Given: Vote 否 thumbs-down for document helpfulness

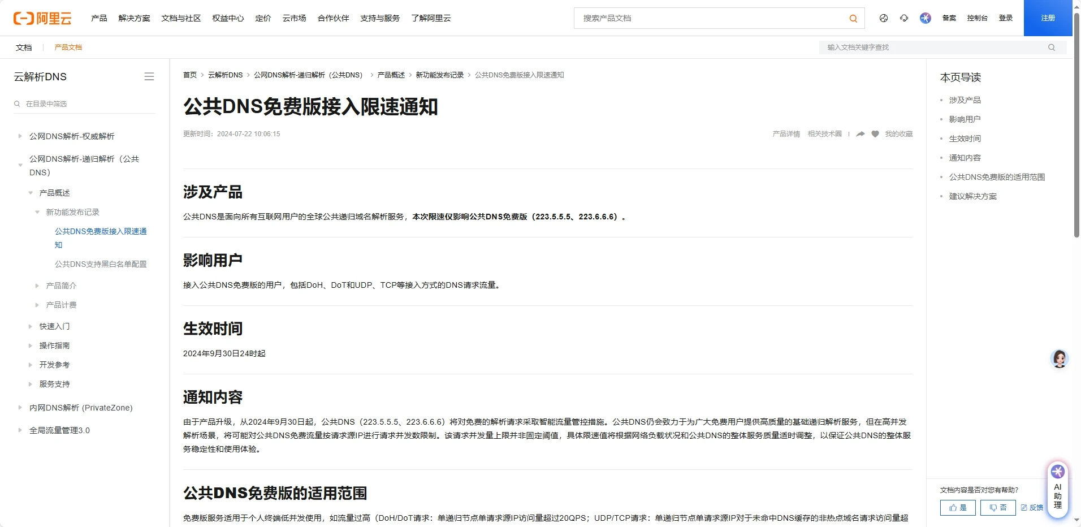Looking at the screenshot, I should [x=998, y=508].
